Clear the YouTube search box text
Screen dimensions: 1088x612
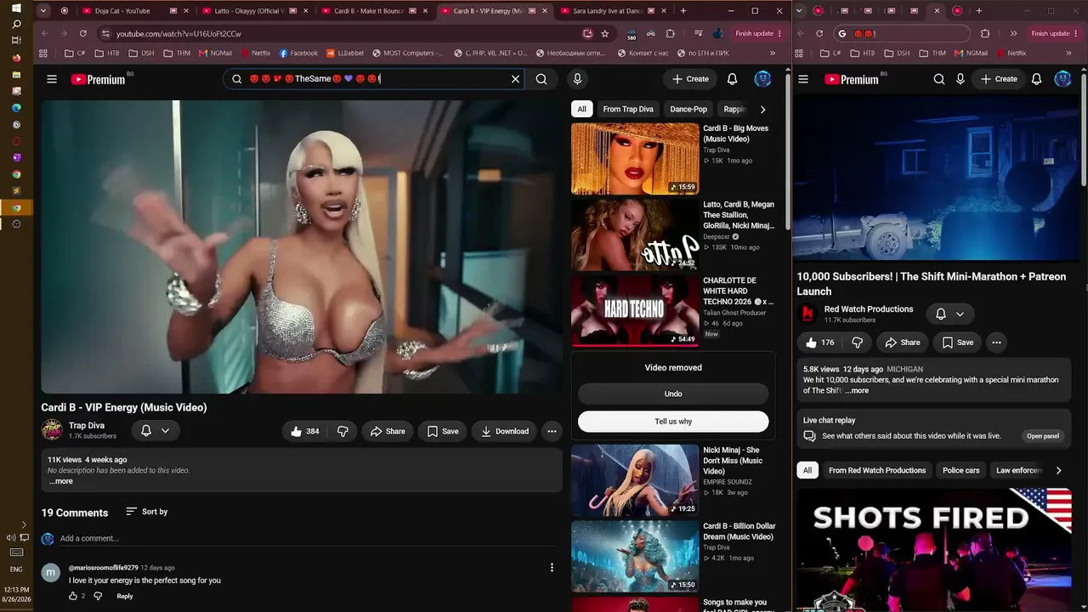[x=515, y=79]
